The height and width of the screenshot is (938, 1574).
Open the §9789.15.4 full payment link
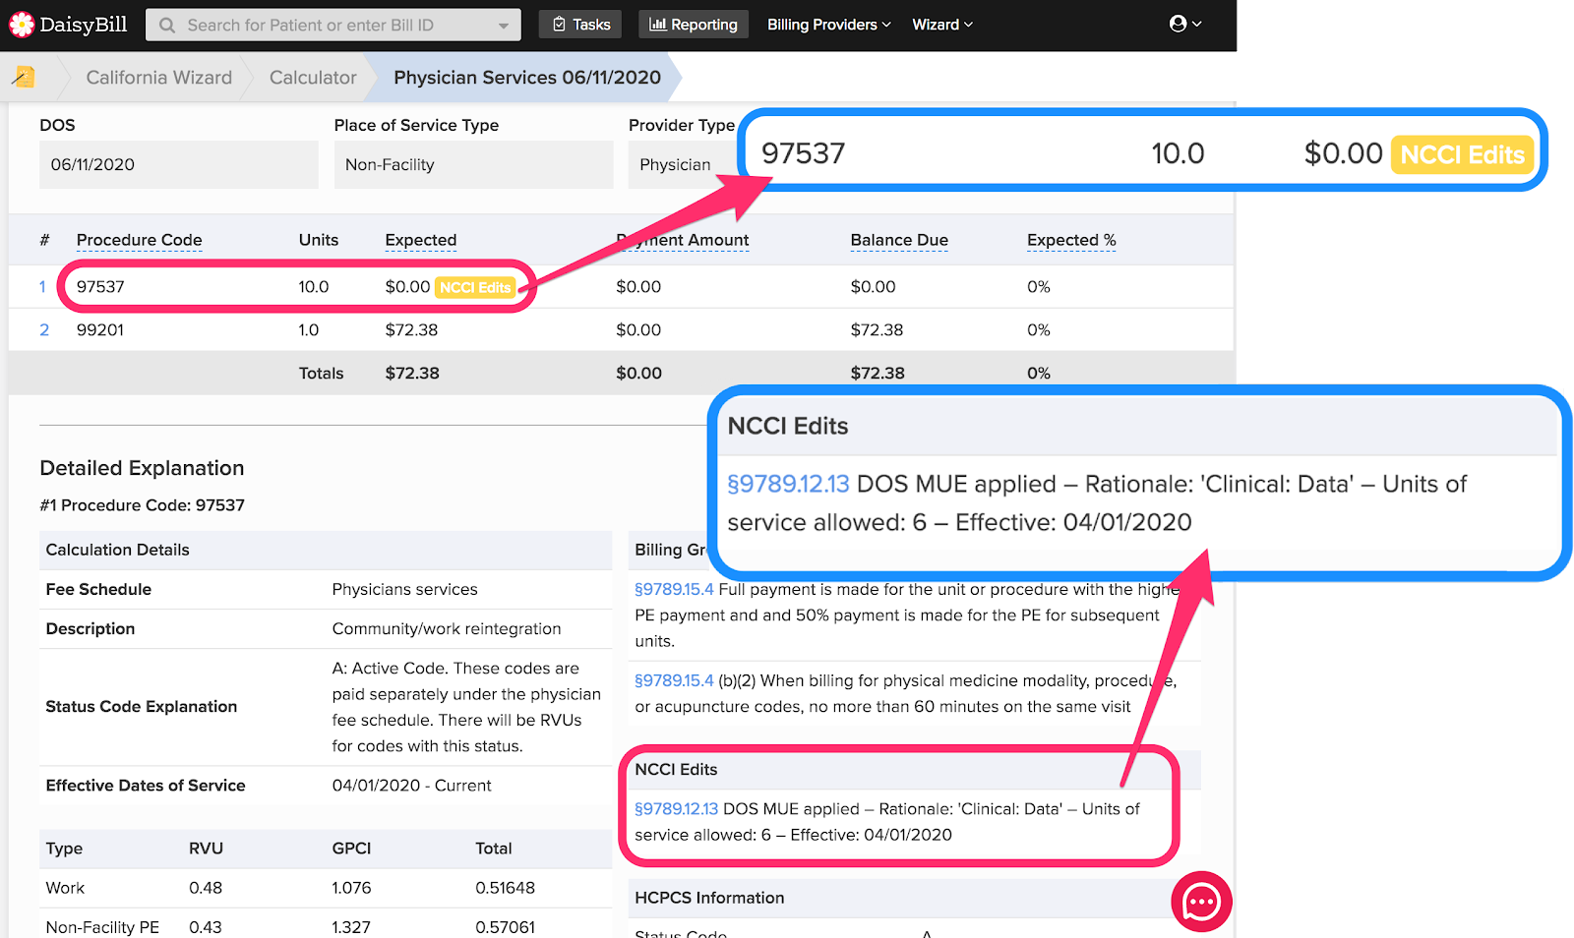[675, 589]
